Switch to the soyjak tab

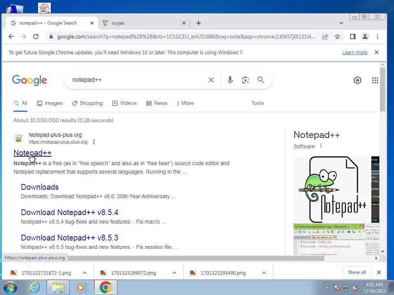pos(143,23)
